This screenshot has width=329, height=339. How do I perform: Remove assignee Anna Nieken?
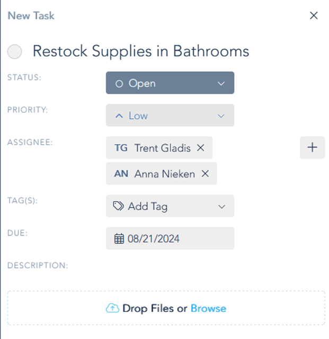click(205, 174)
